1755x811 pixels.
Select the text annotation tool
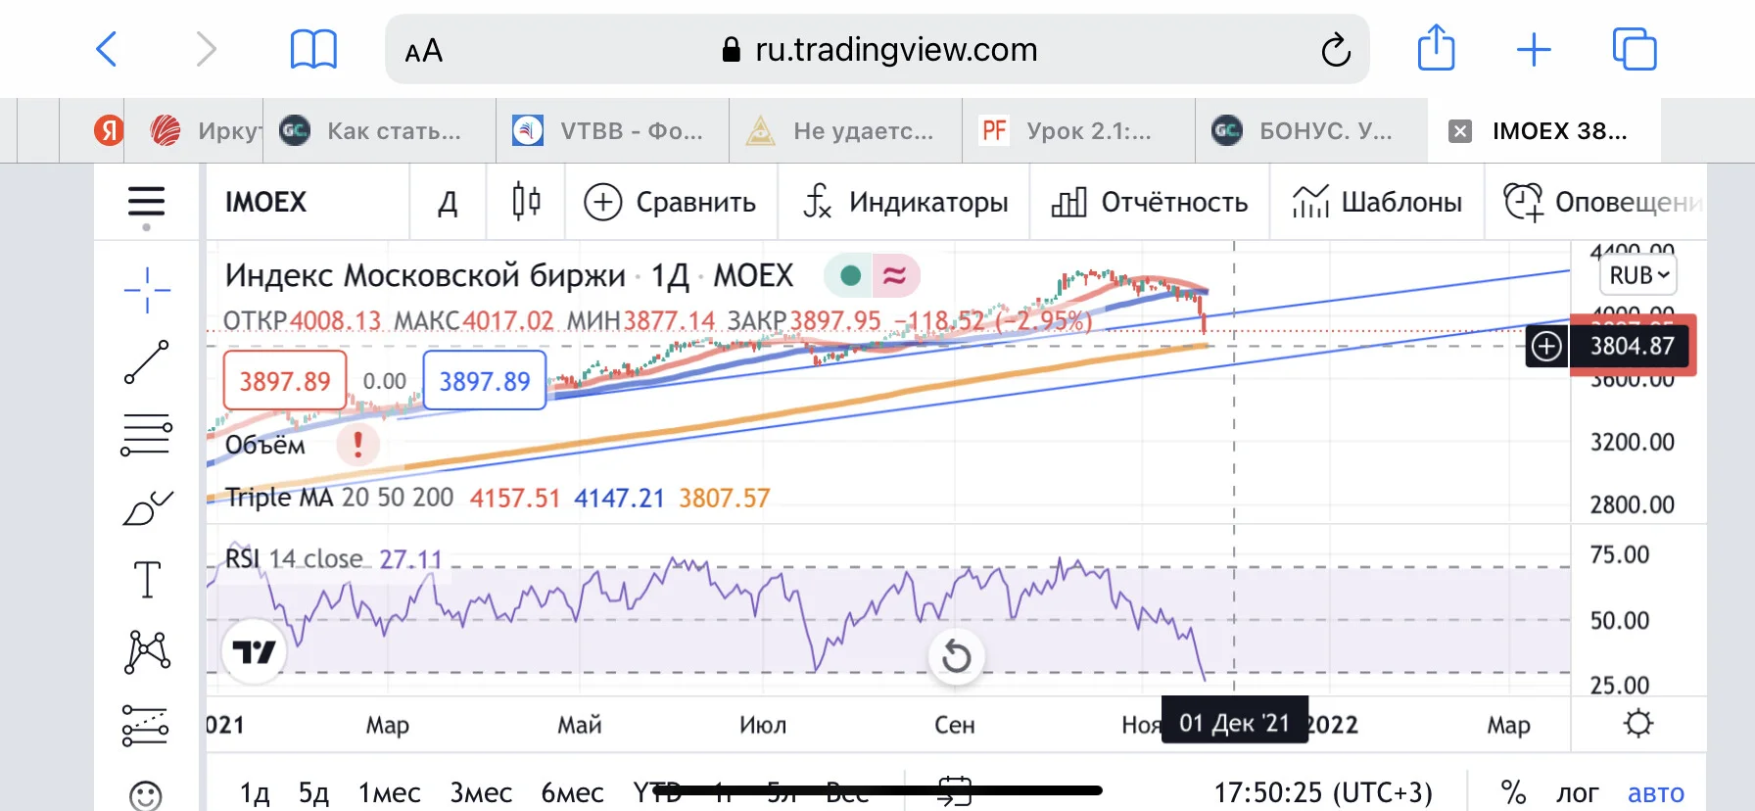[x=147, y=580]
